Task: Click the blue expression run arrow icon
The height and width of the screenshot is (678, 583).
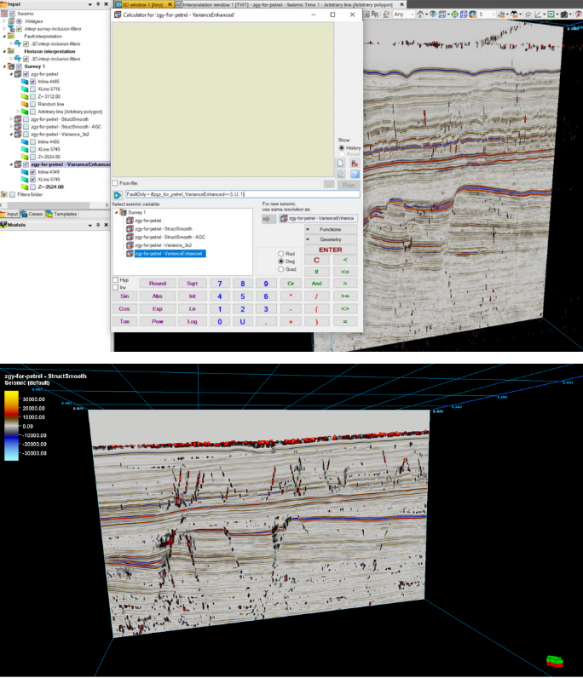Action: 118,195
